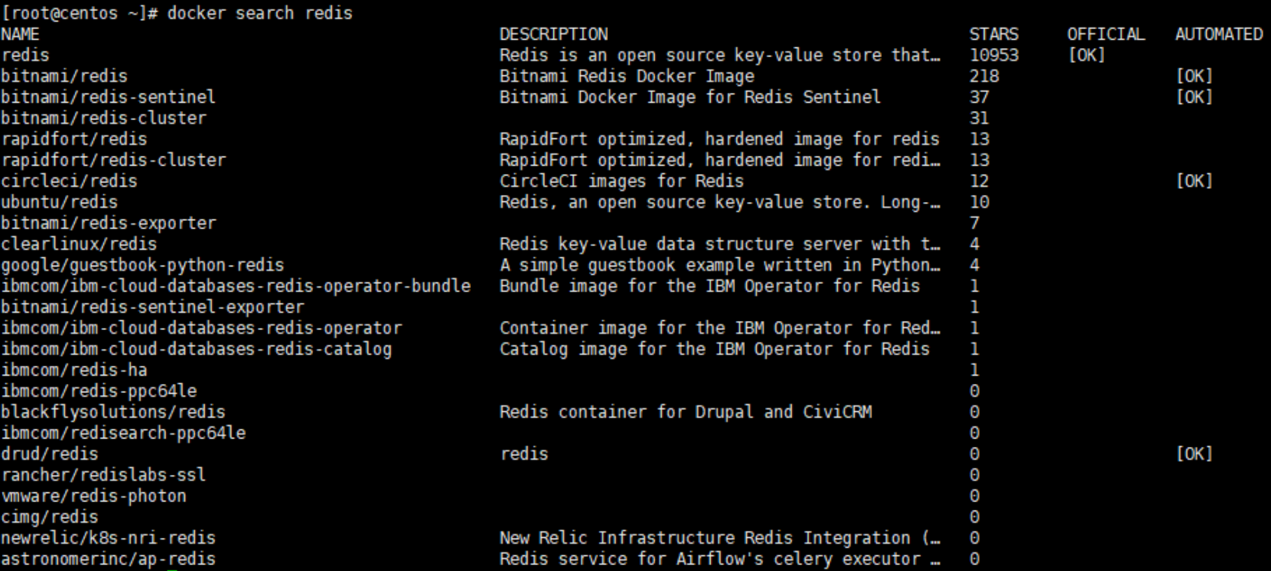This screenshot has height=571, width=1271.
Task: Click 'Bitnami Docker Image for Redis Sentinel'
Action: [x=690, y=97]
